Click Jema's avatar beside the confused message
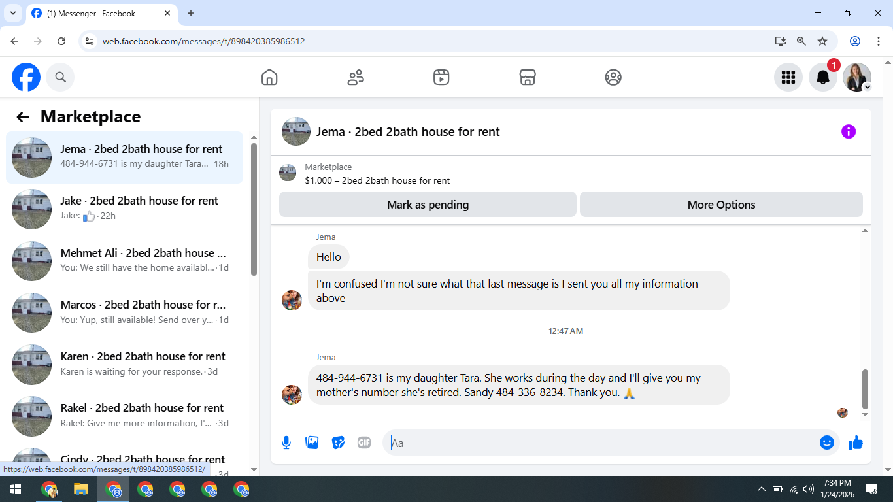 pos(292,300)
